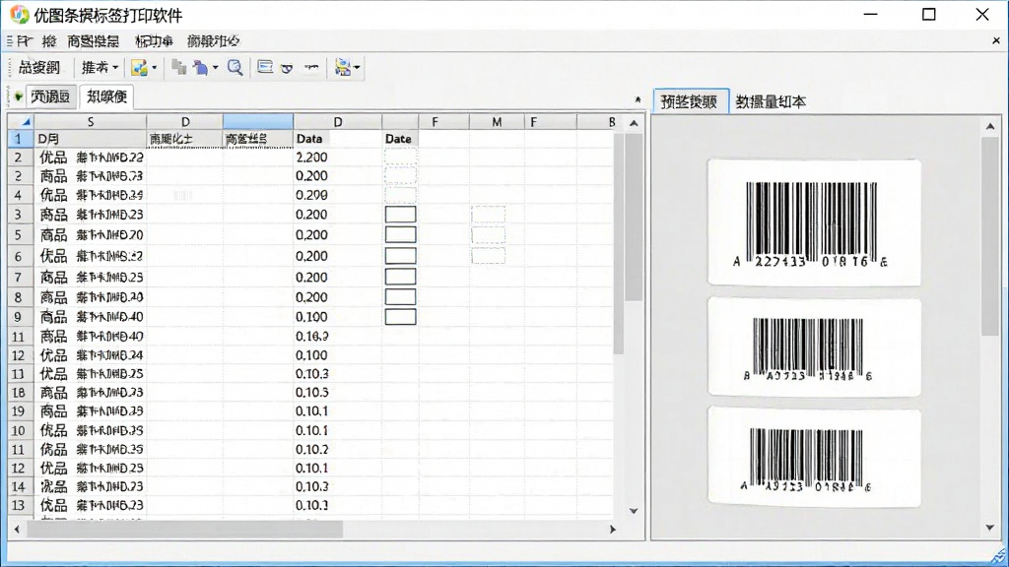Toggle the dotted M column box in row 3
The width and height of the screenshot is (1009, 567).
tap(489, 214)
